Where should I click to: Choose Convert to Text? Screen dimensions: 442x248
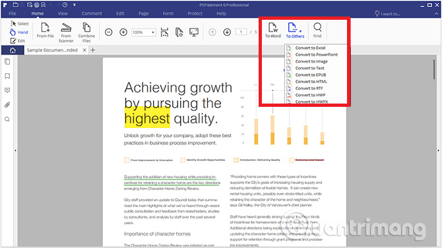pos(309,68)
